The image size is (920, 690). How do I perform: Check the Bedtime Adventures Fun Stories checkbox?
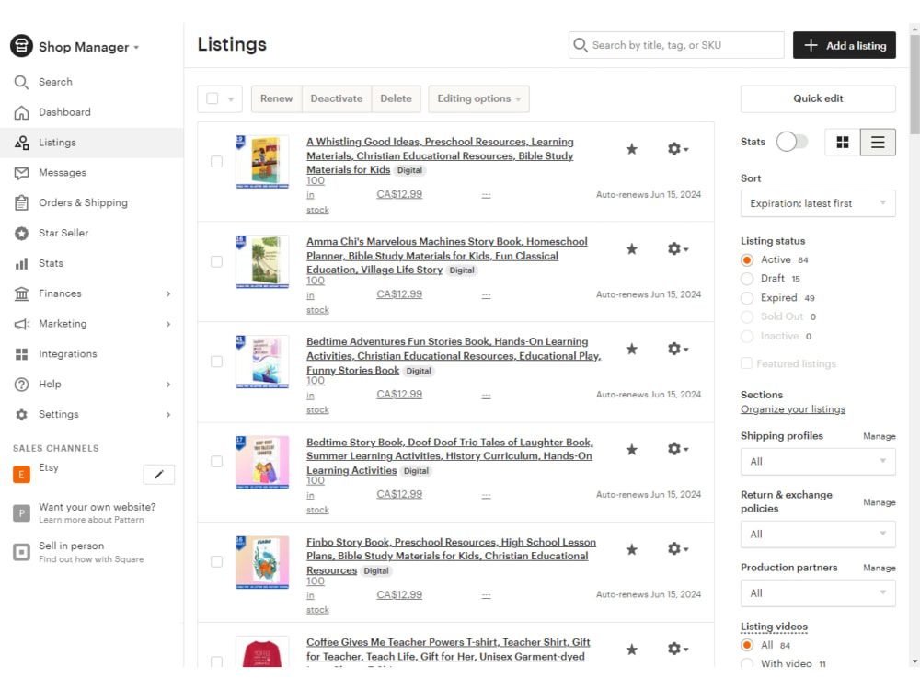[x=216, y=362]
